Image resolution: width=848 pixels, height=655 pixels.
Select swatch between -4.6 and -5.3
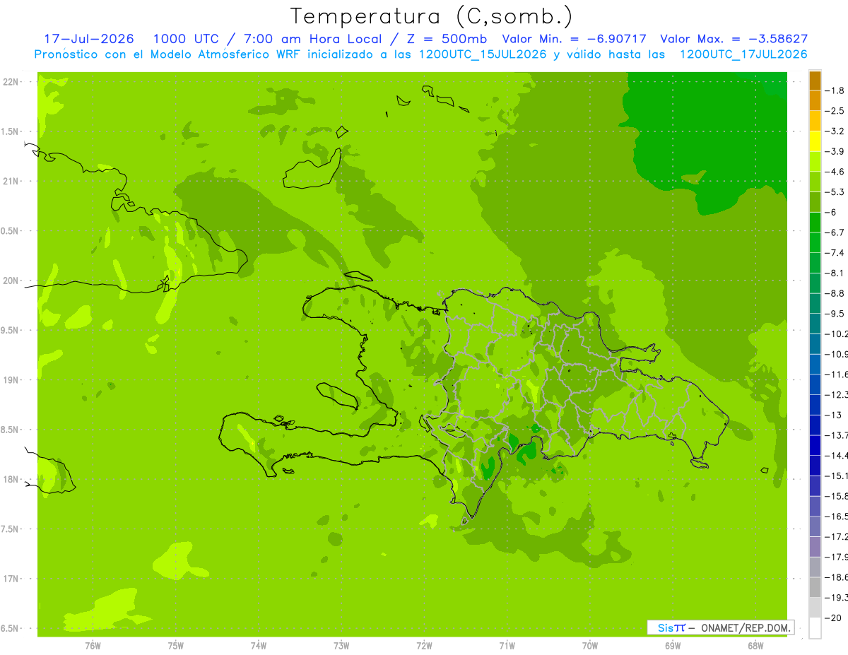pos(815,182)
